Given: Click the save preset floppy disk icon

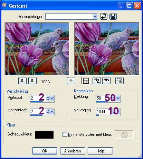Looking at the screenshot, I should click(113, 16).
